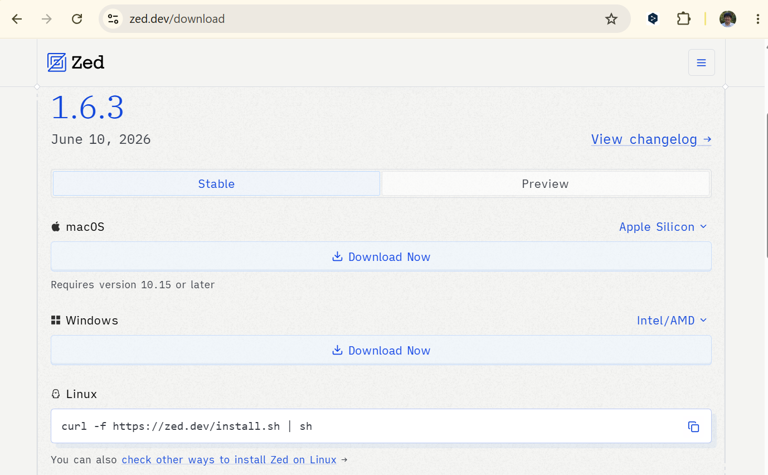Click the release date June 10, 2026

tap(101, 139)
